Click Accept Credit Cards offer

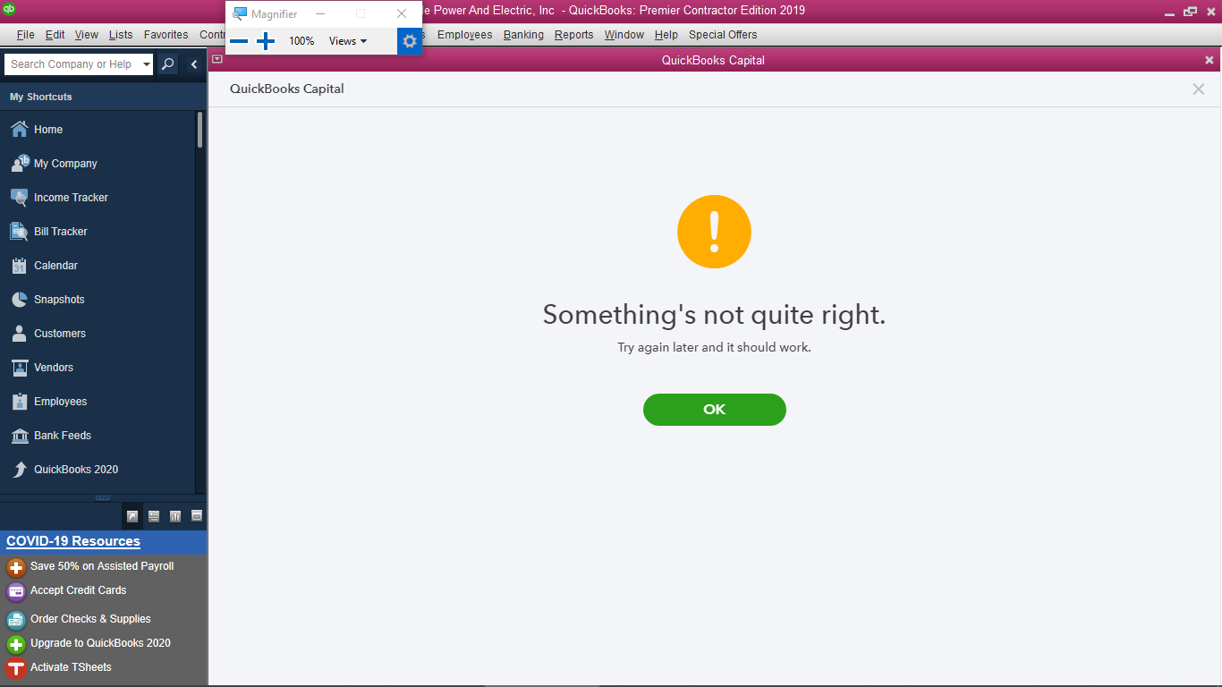[67, 590]
